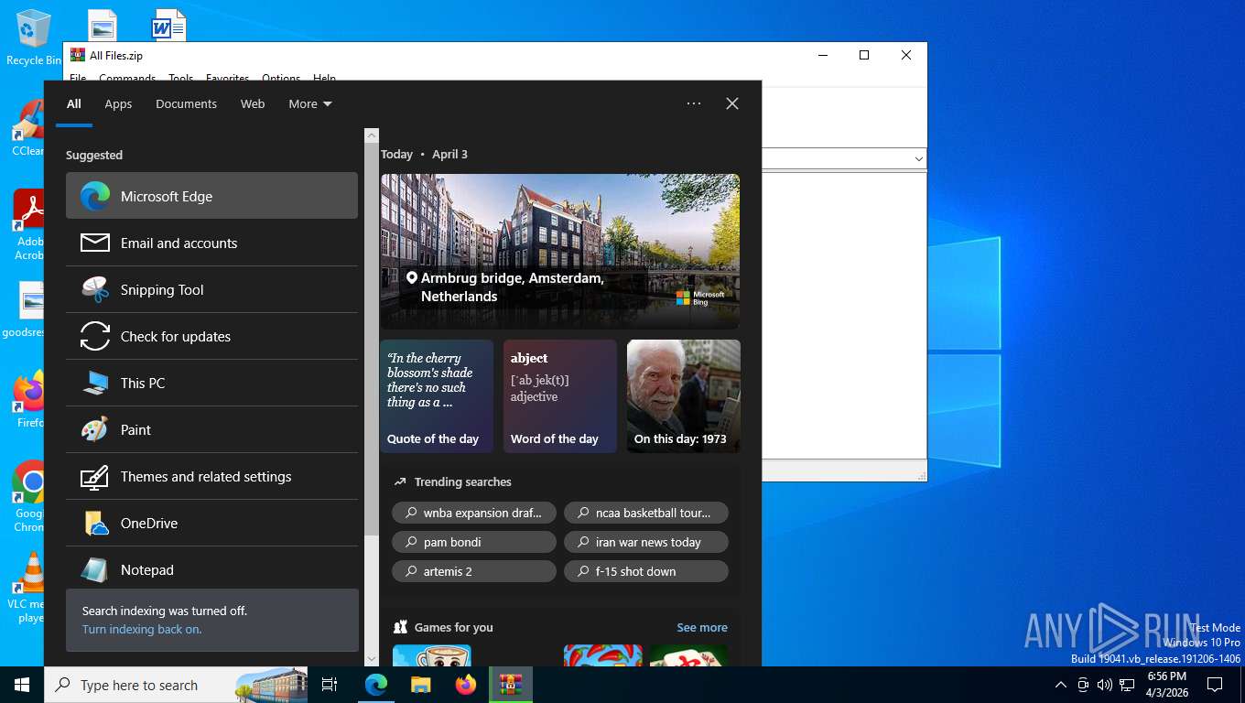Open Word of the day card

click(x=560, y=396)
